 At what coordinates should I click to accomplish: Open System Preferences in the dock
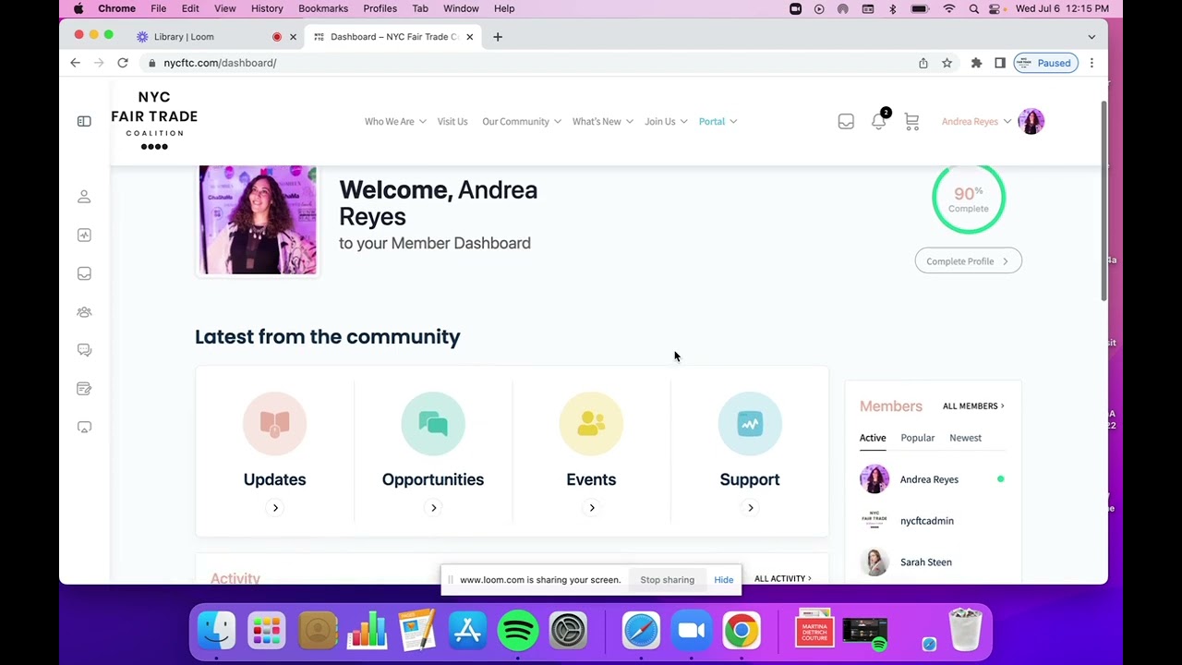point(568,632)
